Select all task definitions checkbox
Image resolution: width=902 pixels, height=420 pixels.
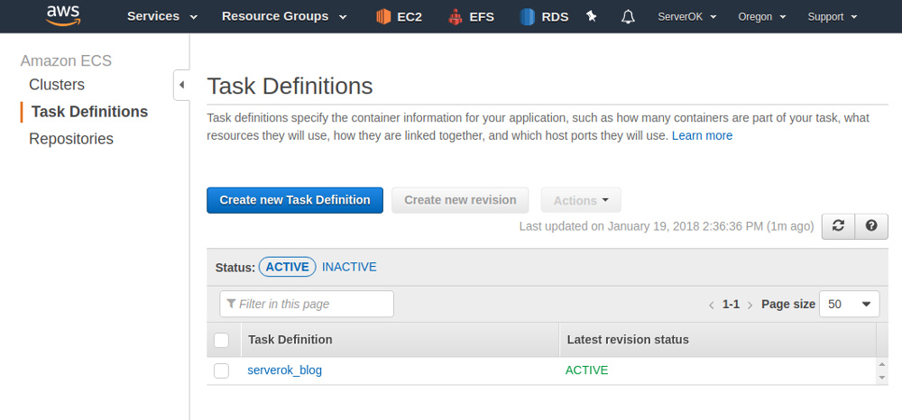click(x=222, y=340)
